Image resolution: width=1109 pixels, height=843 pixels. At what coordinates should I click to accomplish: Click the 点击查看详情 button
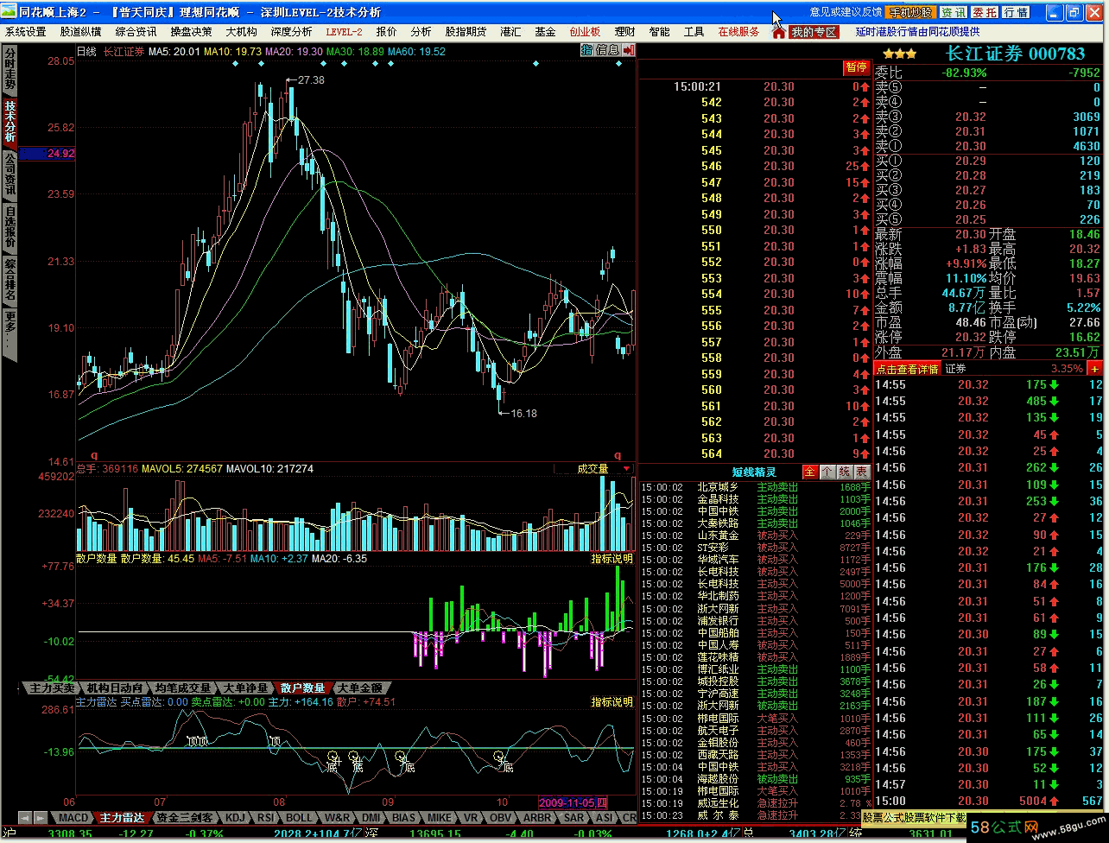point(907,369)
